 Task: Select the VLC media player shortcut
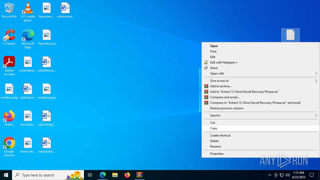point(28,12)
